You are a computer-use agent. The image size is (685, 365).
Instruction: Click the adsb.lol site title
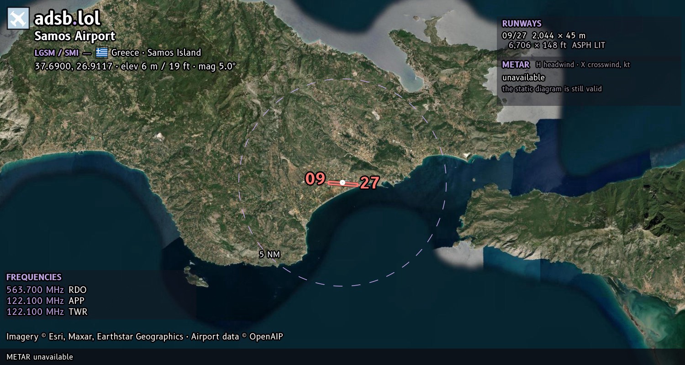(67, 19)
